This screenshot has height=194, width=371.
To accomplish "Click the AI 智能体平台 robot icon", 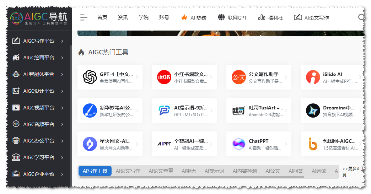I will (x=16, y=74).
